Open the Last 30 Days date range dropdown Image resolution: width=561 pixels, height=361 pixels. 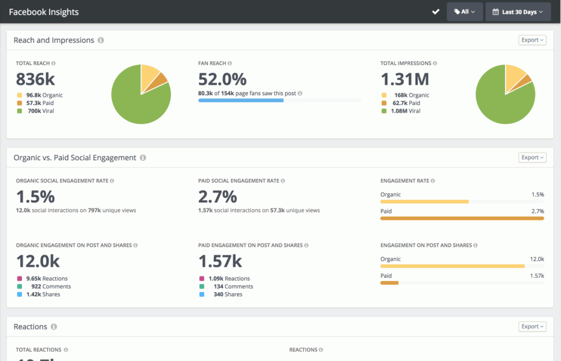point(518,12)
